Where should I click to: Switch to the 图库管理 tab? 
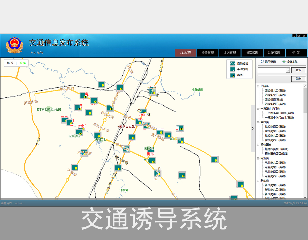(x=252, y=53)
